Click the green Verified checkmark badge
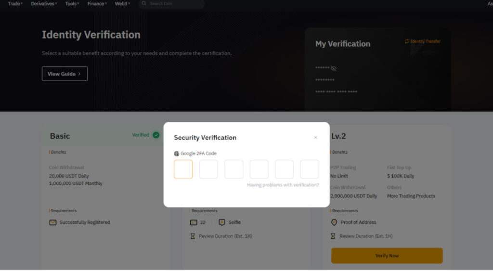 [x=156, y=135]
